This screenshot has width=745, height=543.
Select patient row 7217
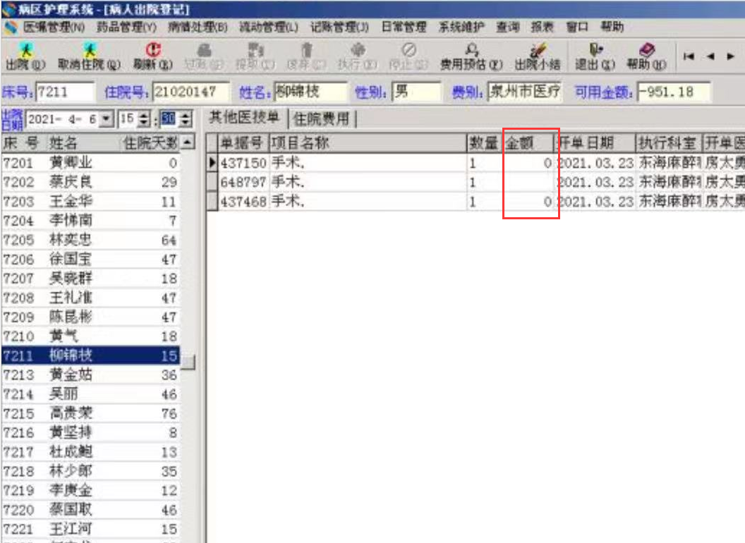90,452
